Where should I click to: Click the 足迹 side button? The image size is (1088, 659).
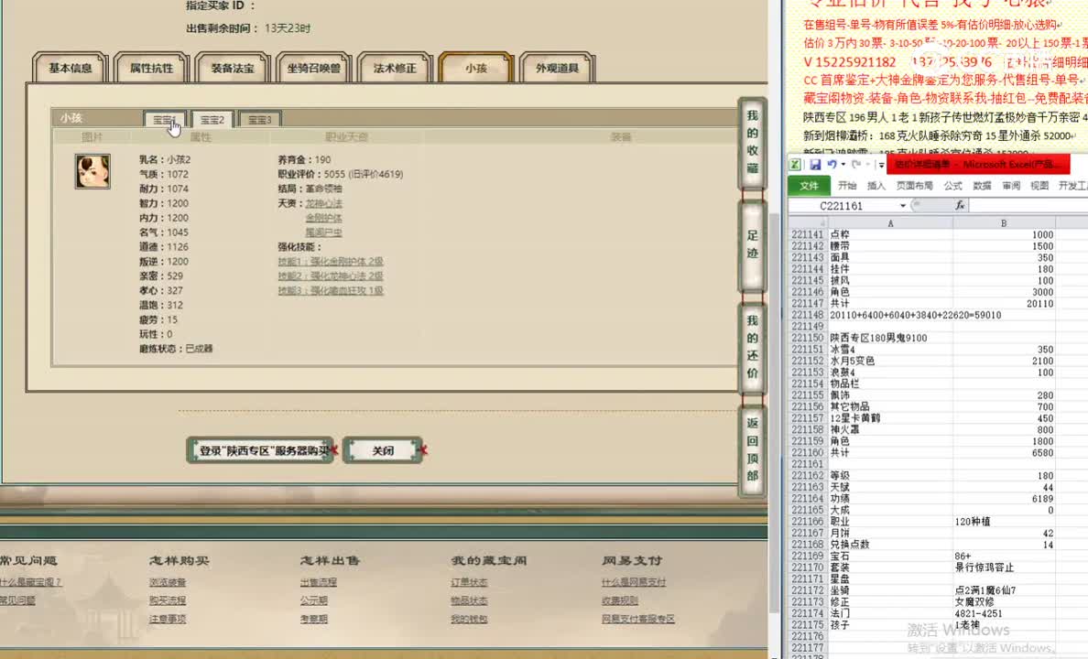click(752, 244)
